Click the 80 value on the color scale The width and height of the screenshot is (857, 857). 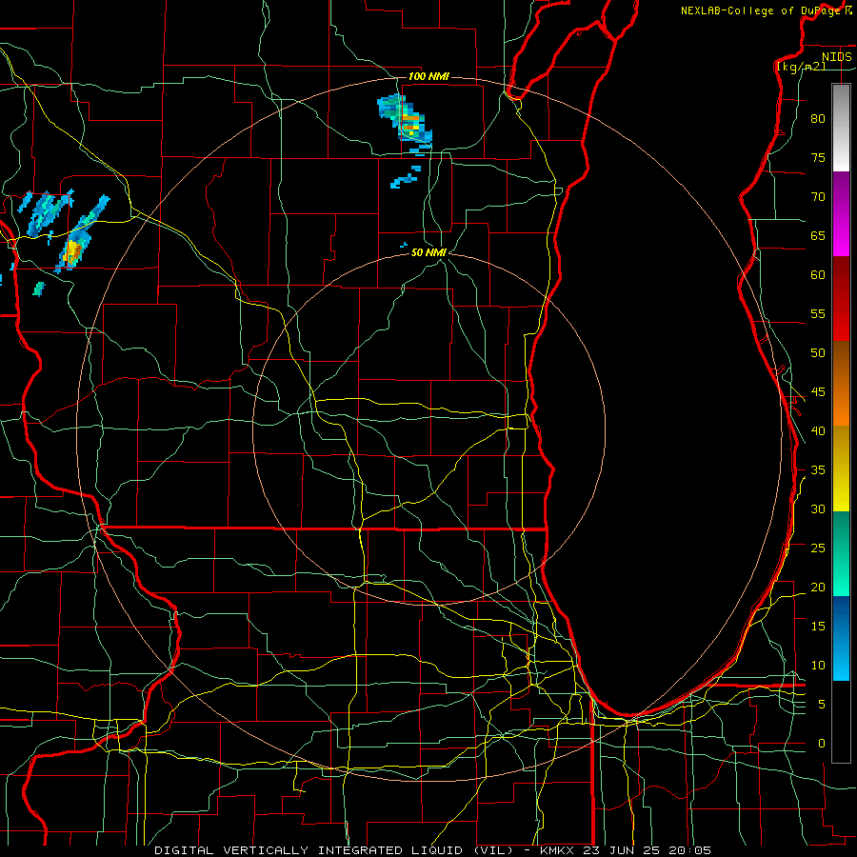click(818, 119)
